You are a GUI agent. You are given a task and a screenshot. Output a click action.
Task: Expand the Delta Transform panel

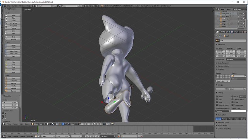(223, 63)
